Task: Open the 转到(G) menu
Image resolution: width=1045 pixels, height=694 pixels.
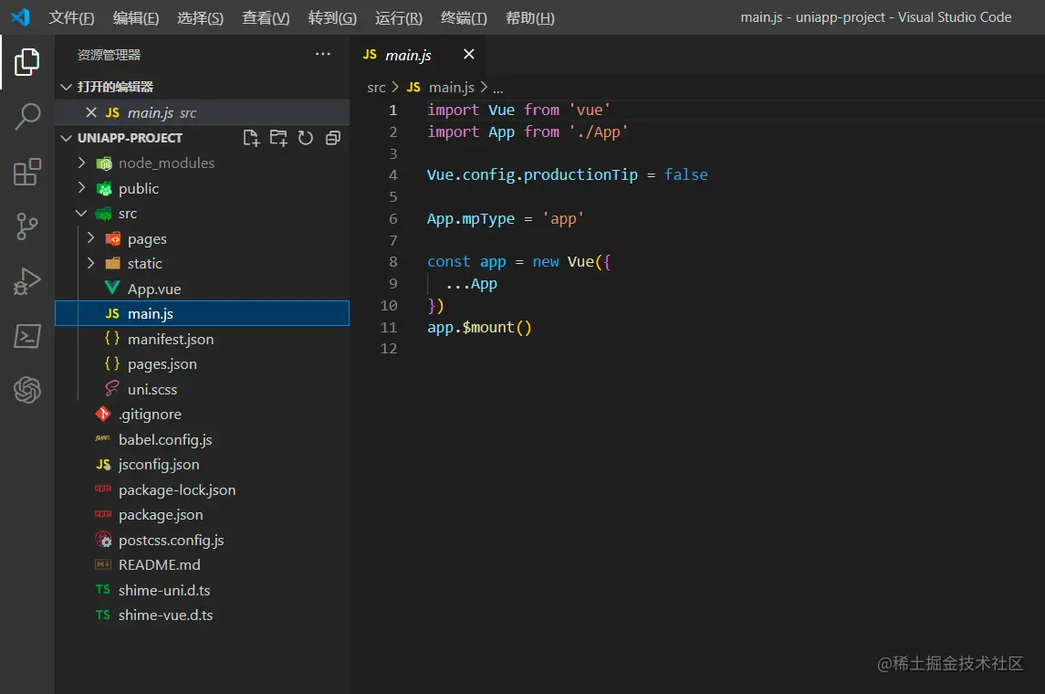Action: click(x=332, y=18)
